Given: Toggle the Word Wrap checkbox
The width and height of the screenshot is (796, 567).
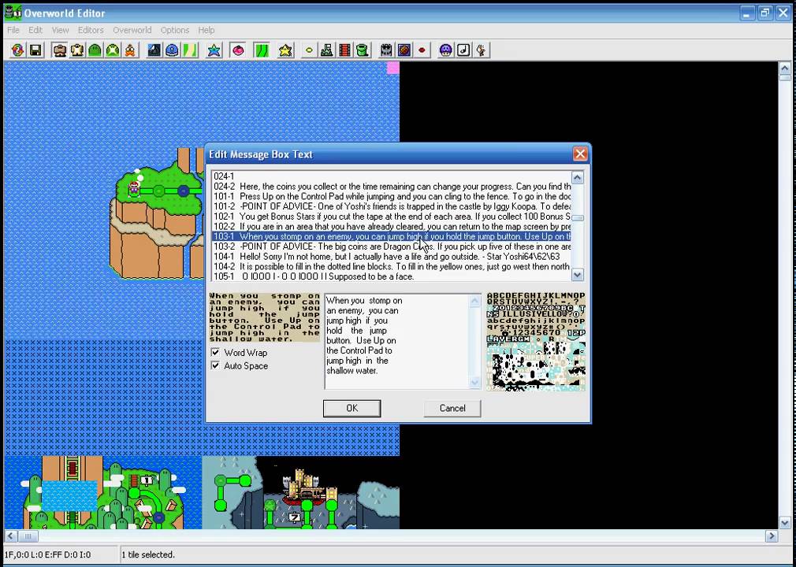Looking at the screenshot, I should (x=215, y=353).
